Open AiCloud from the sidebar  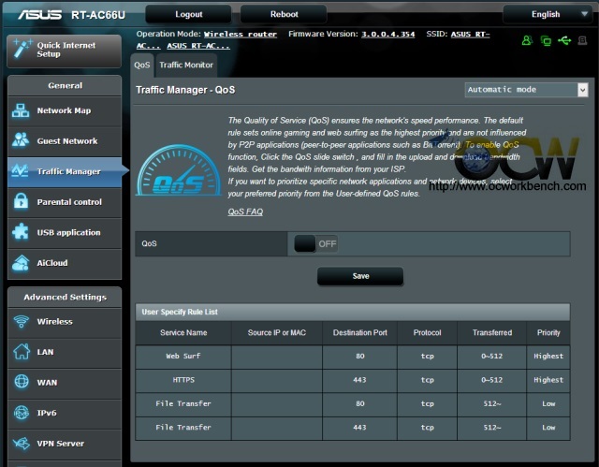click(65, 263)
